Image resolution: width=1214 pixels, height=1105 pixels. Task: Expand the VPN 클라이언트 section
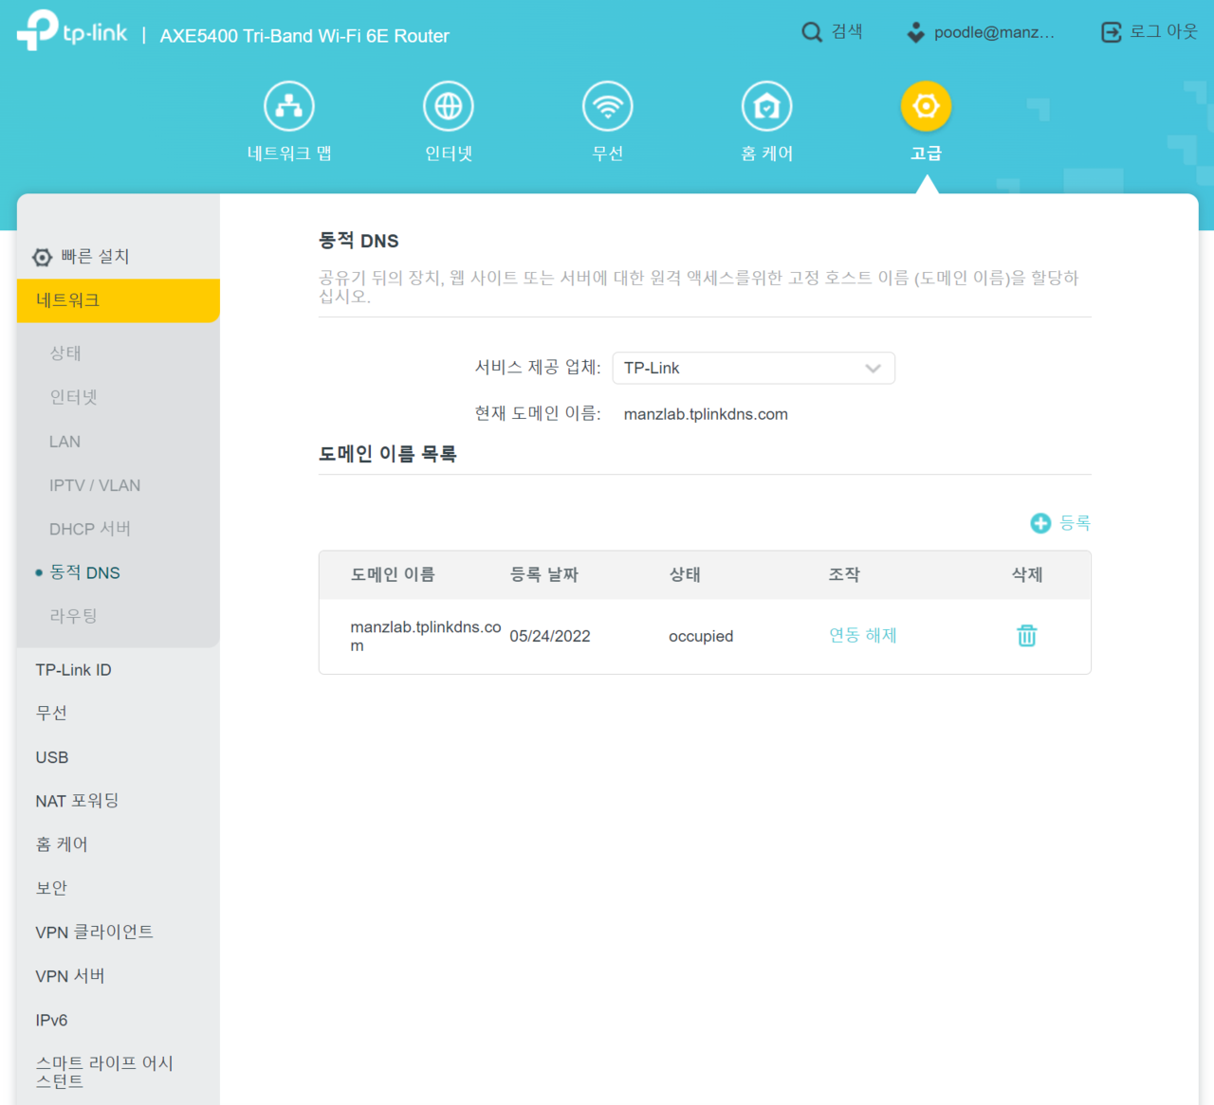tap(94, 932)
